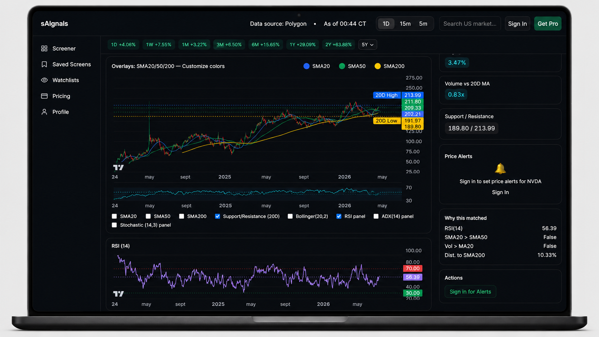Click the Get Pro button
Image resolution: width=599 pixels, height=337 pixels.
coord(548,24)
